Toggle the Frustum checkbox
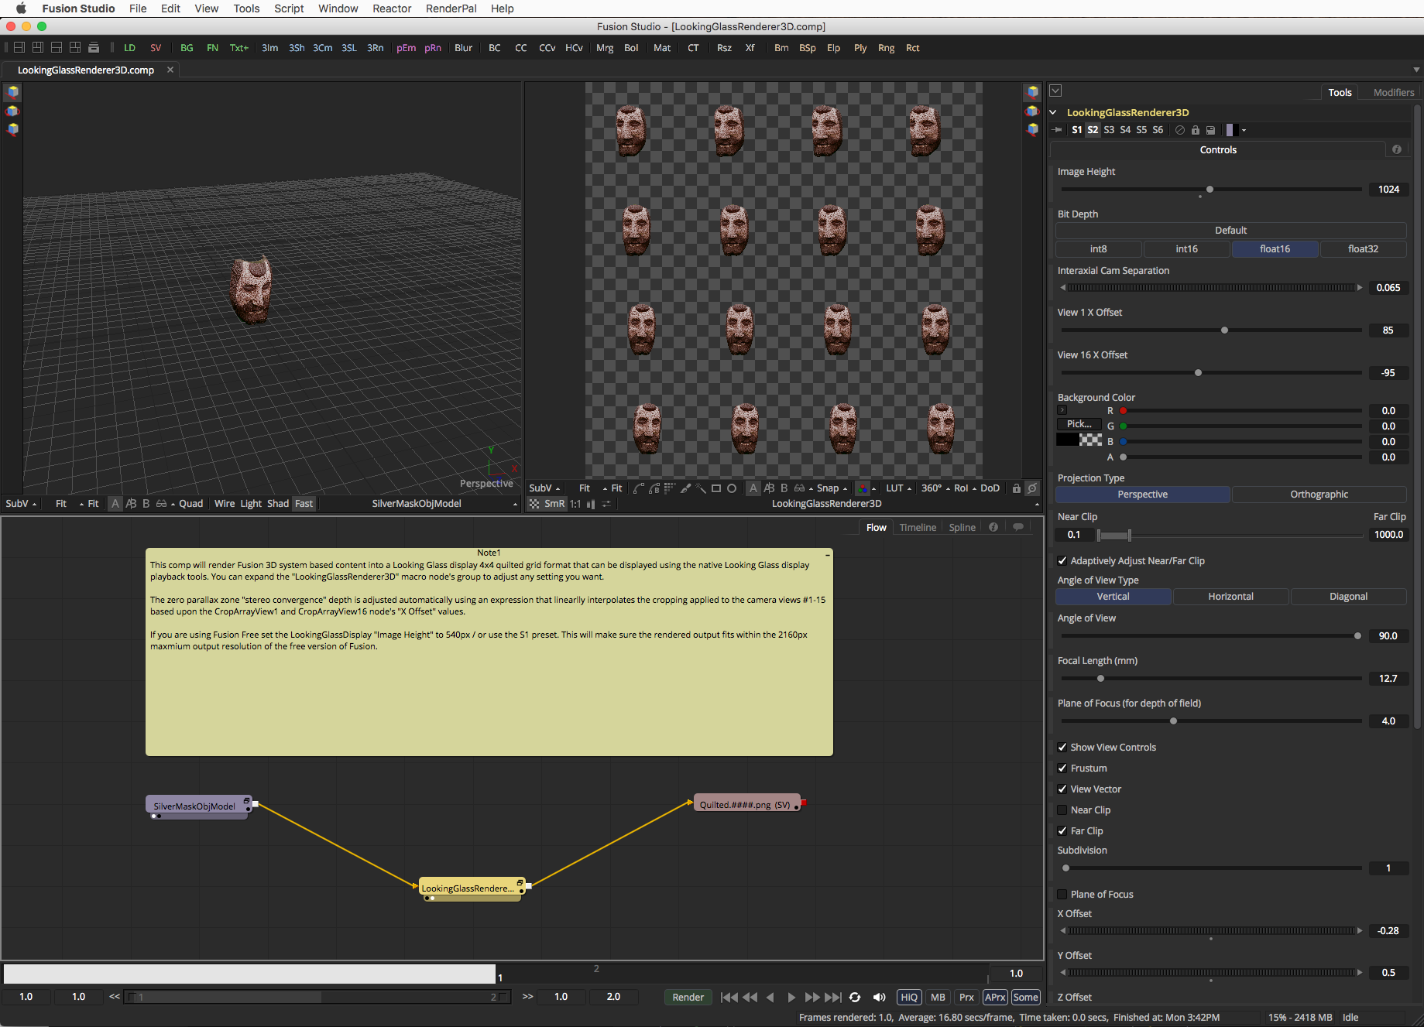 [1062, 768]
